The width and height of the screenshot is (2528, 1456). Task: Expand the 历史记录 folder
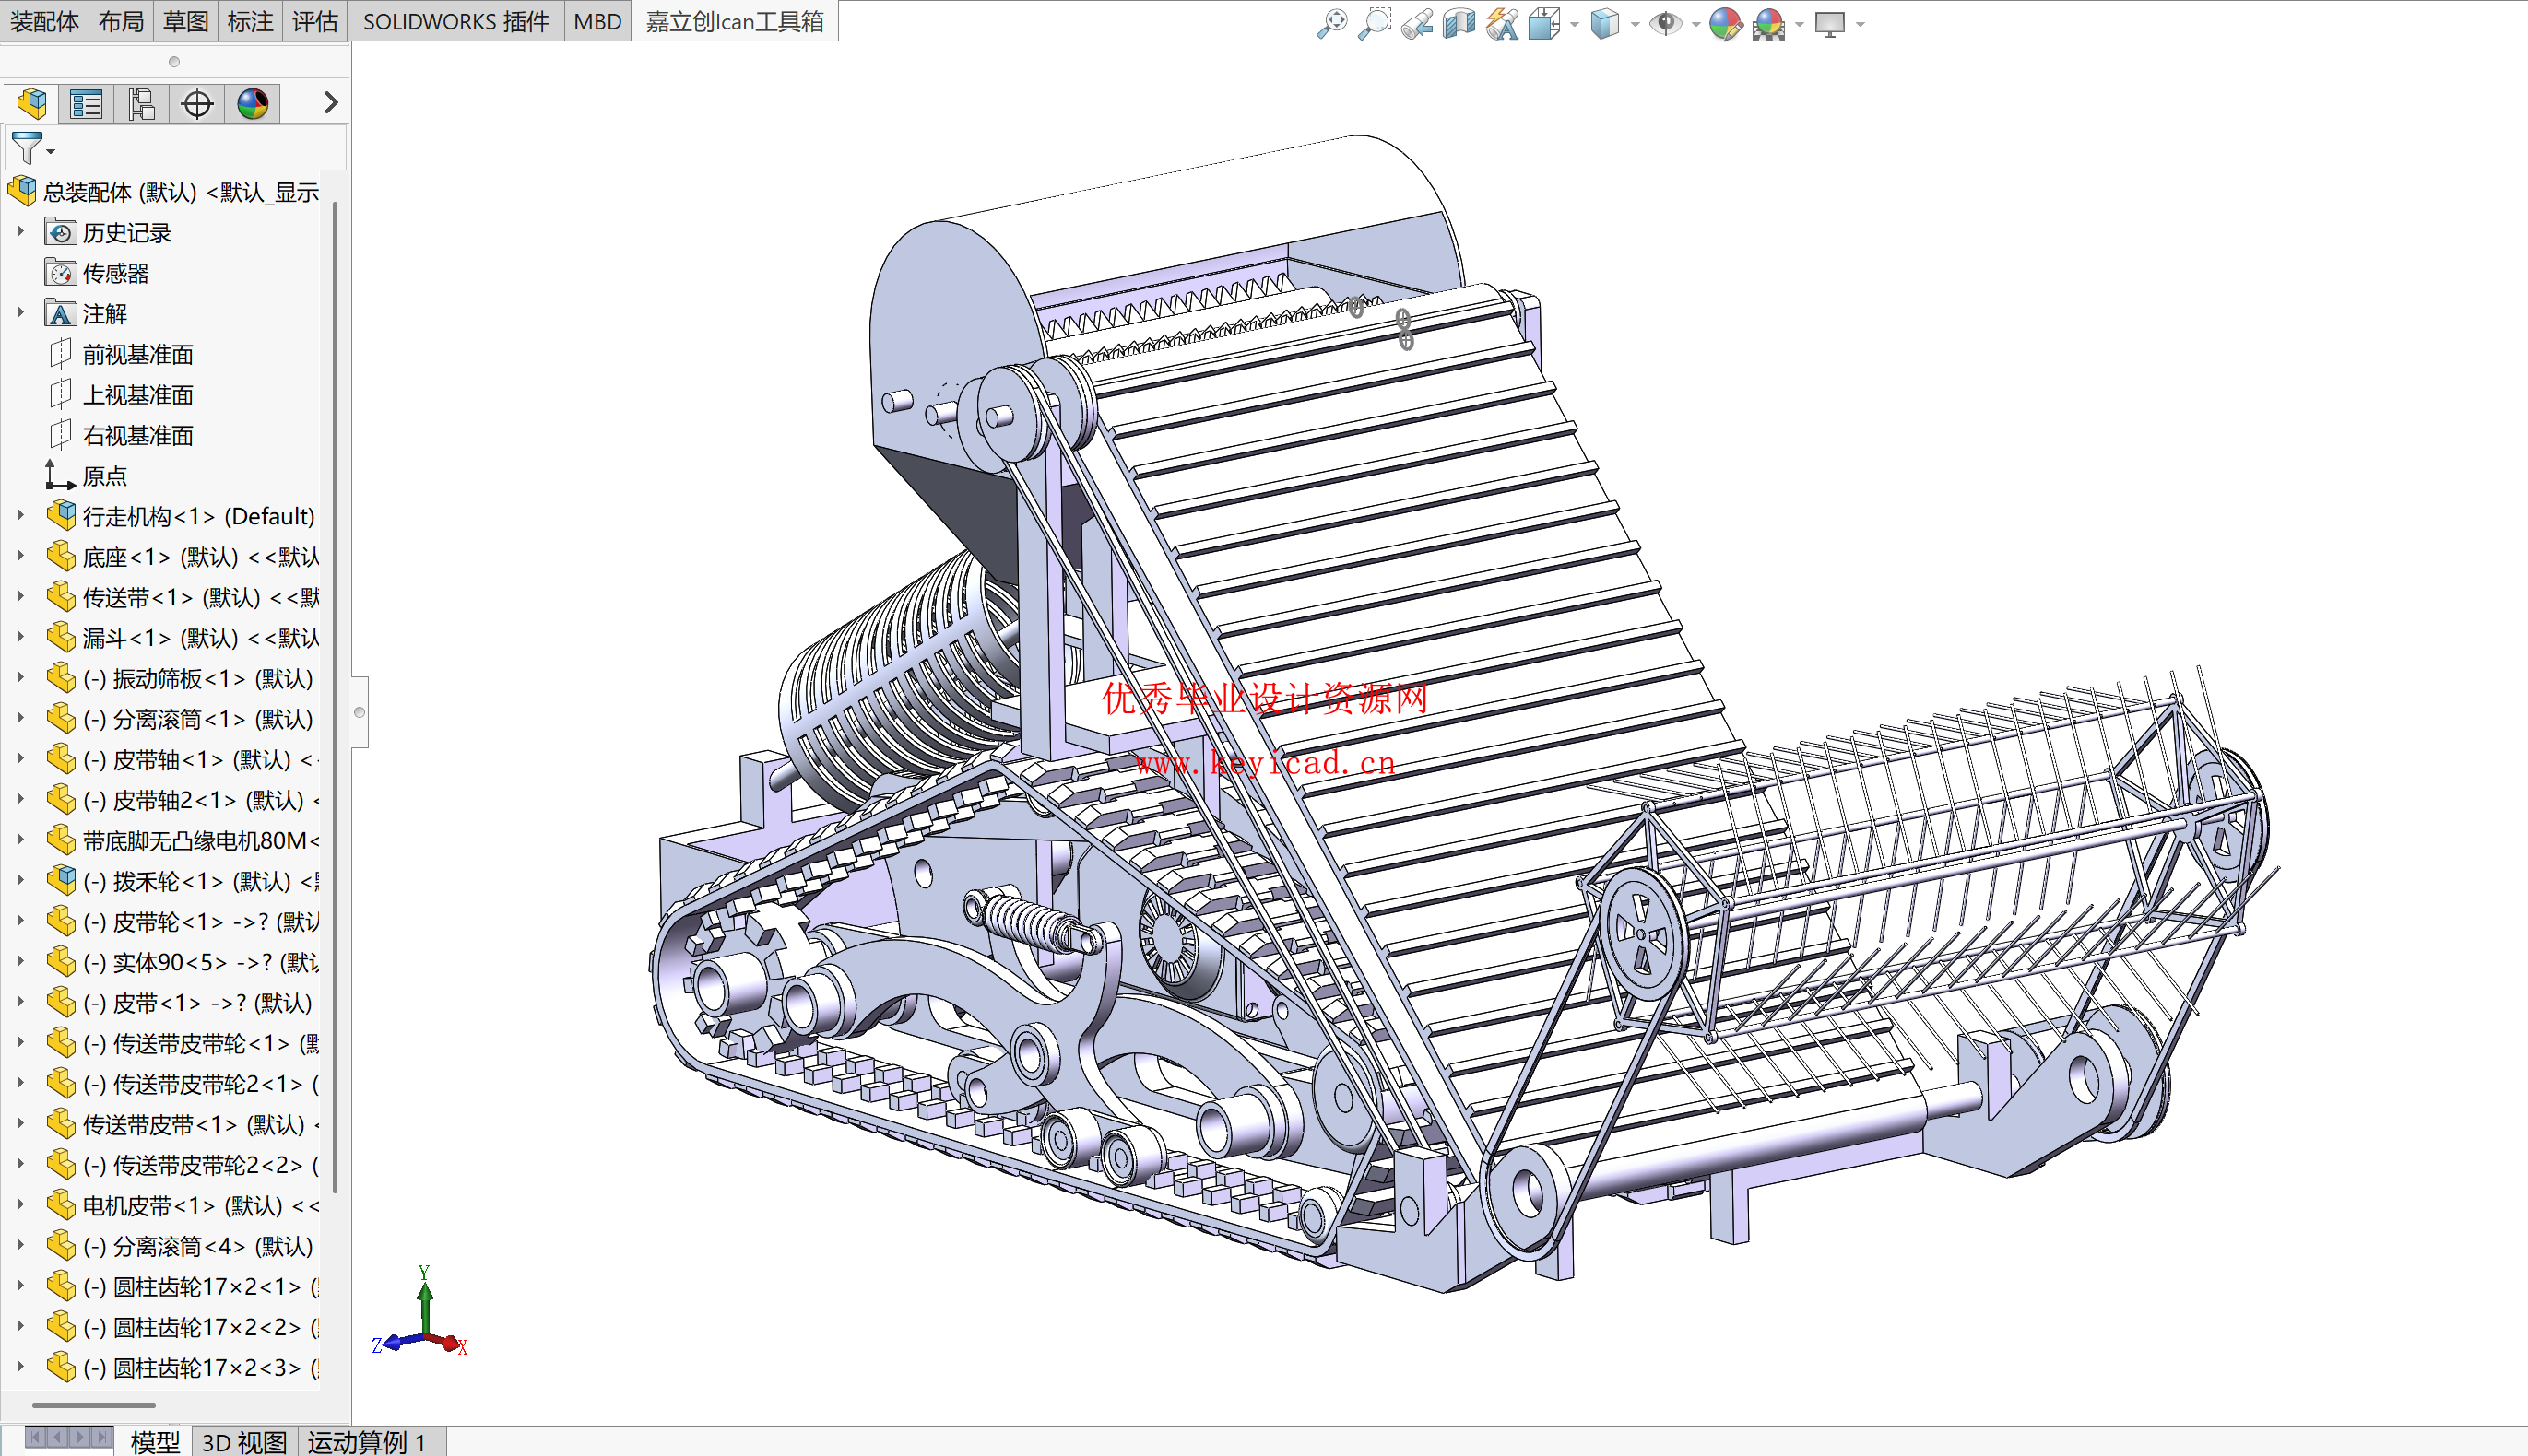[20, 232]
